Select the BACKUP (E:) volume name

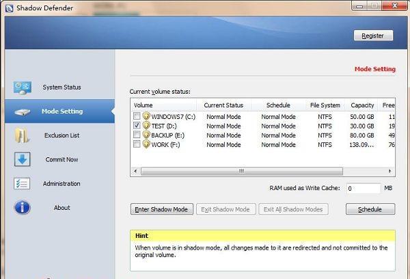coord(167,135)
